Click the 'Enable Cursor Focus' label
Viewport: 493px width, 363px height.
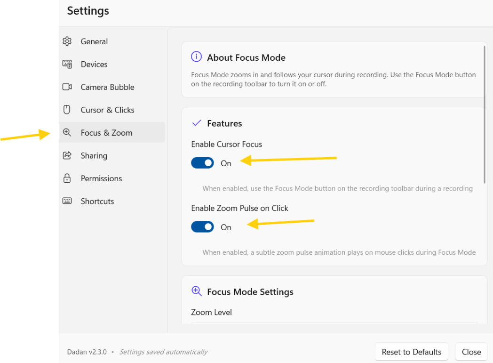tap(226, 144)
